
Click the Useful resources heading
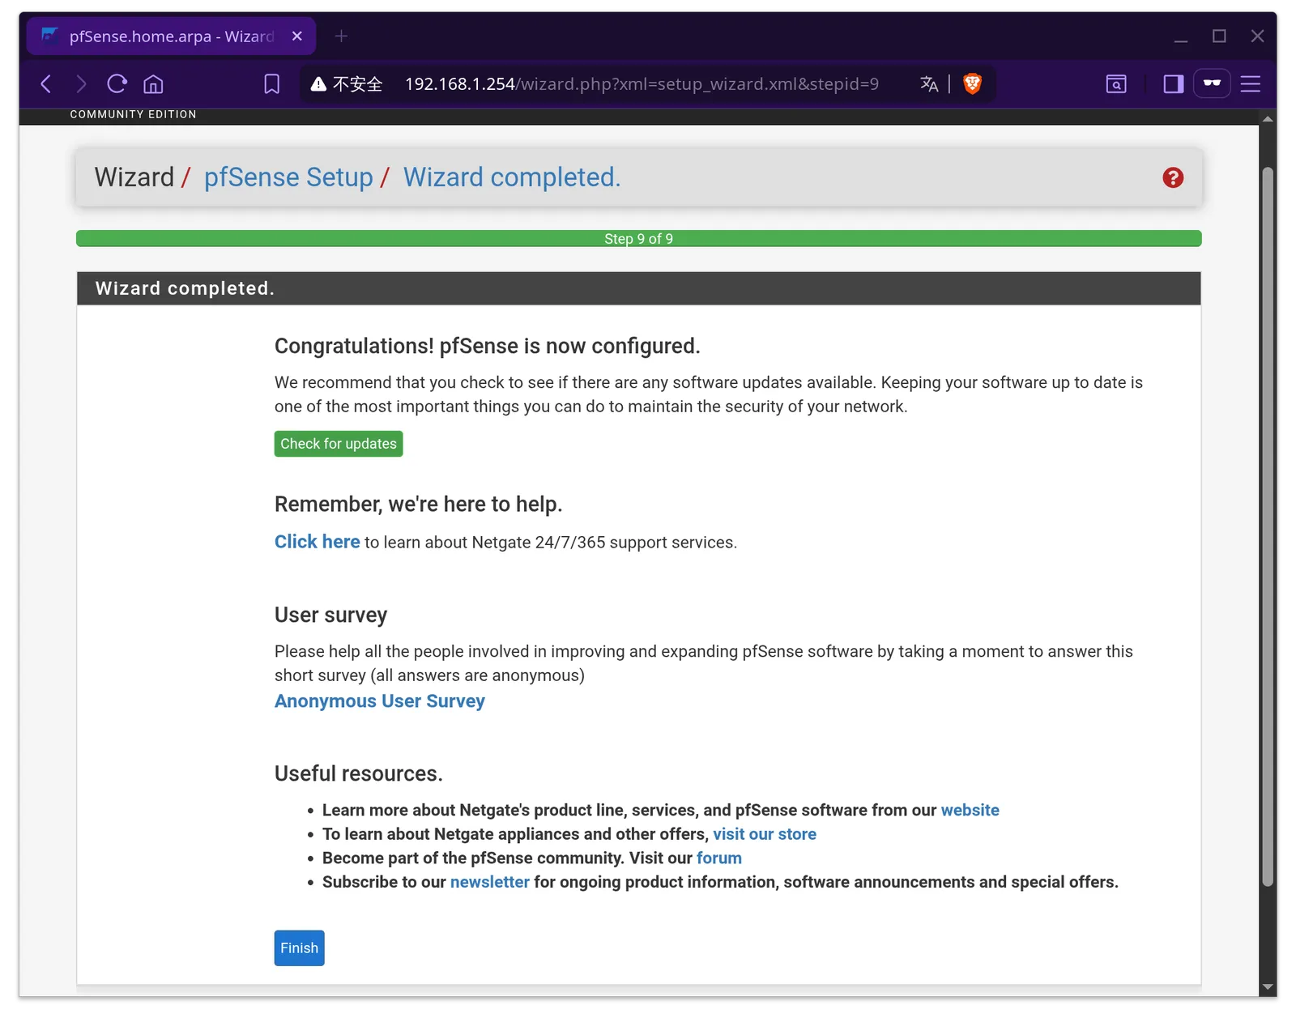[359, 773]
